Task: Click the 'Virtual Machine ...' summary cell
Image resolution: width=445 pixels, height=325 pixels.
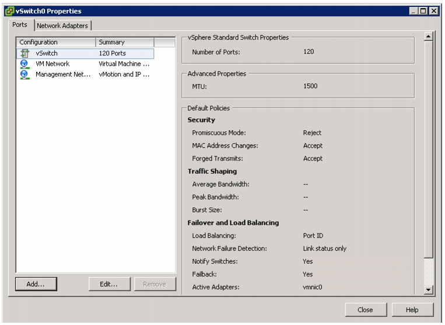Action: click(x=124, y=64)
